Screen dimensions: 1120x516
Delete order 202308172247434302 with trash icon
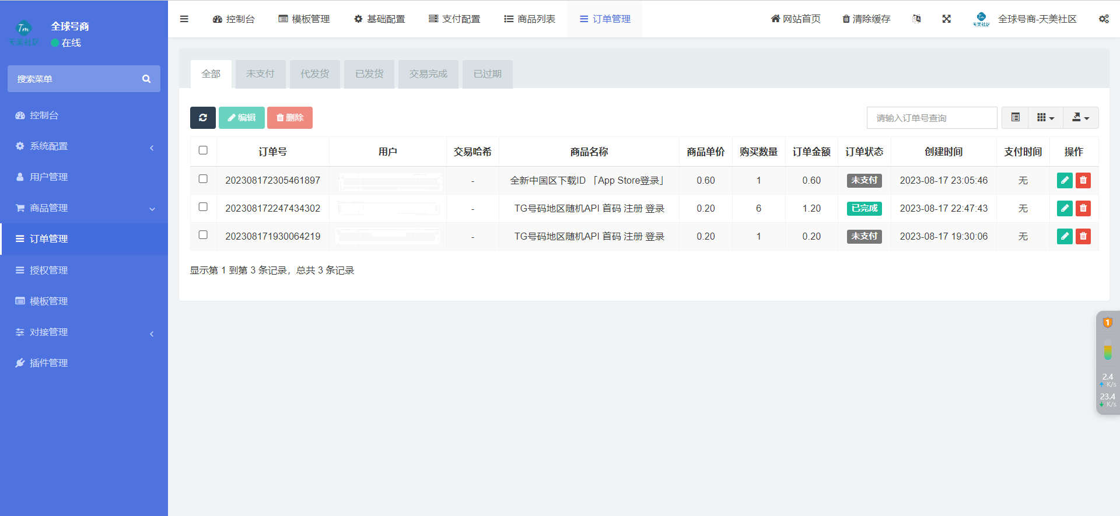pyautogui.click(x=1083, y=209)
